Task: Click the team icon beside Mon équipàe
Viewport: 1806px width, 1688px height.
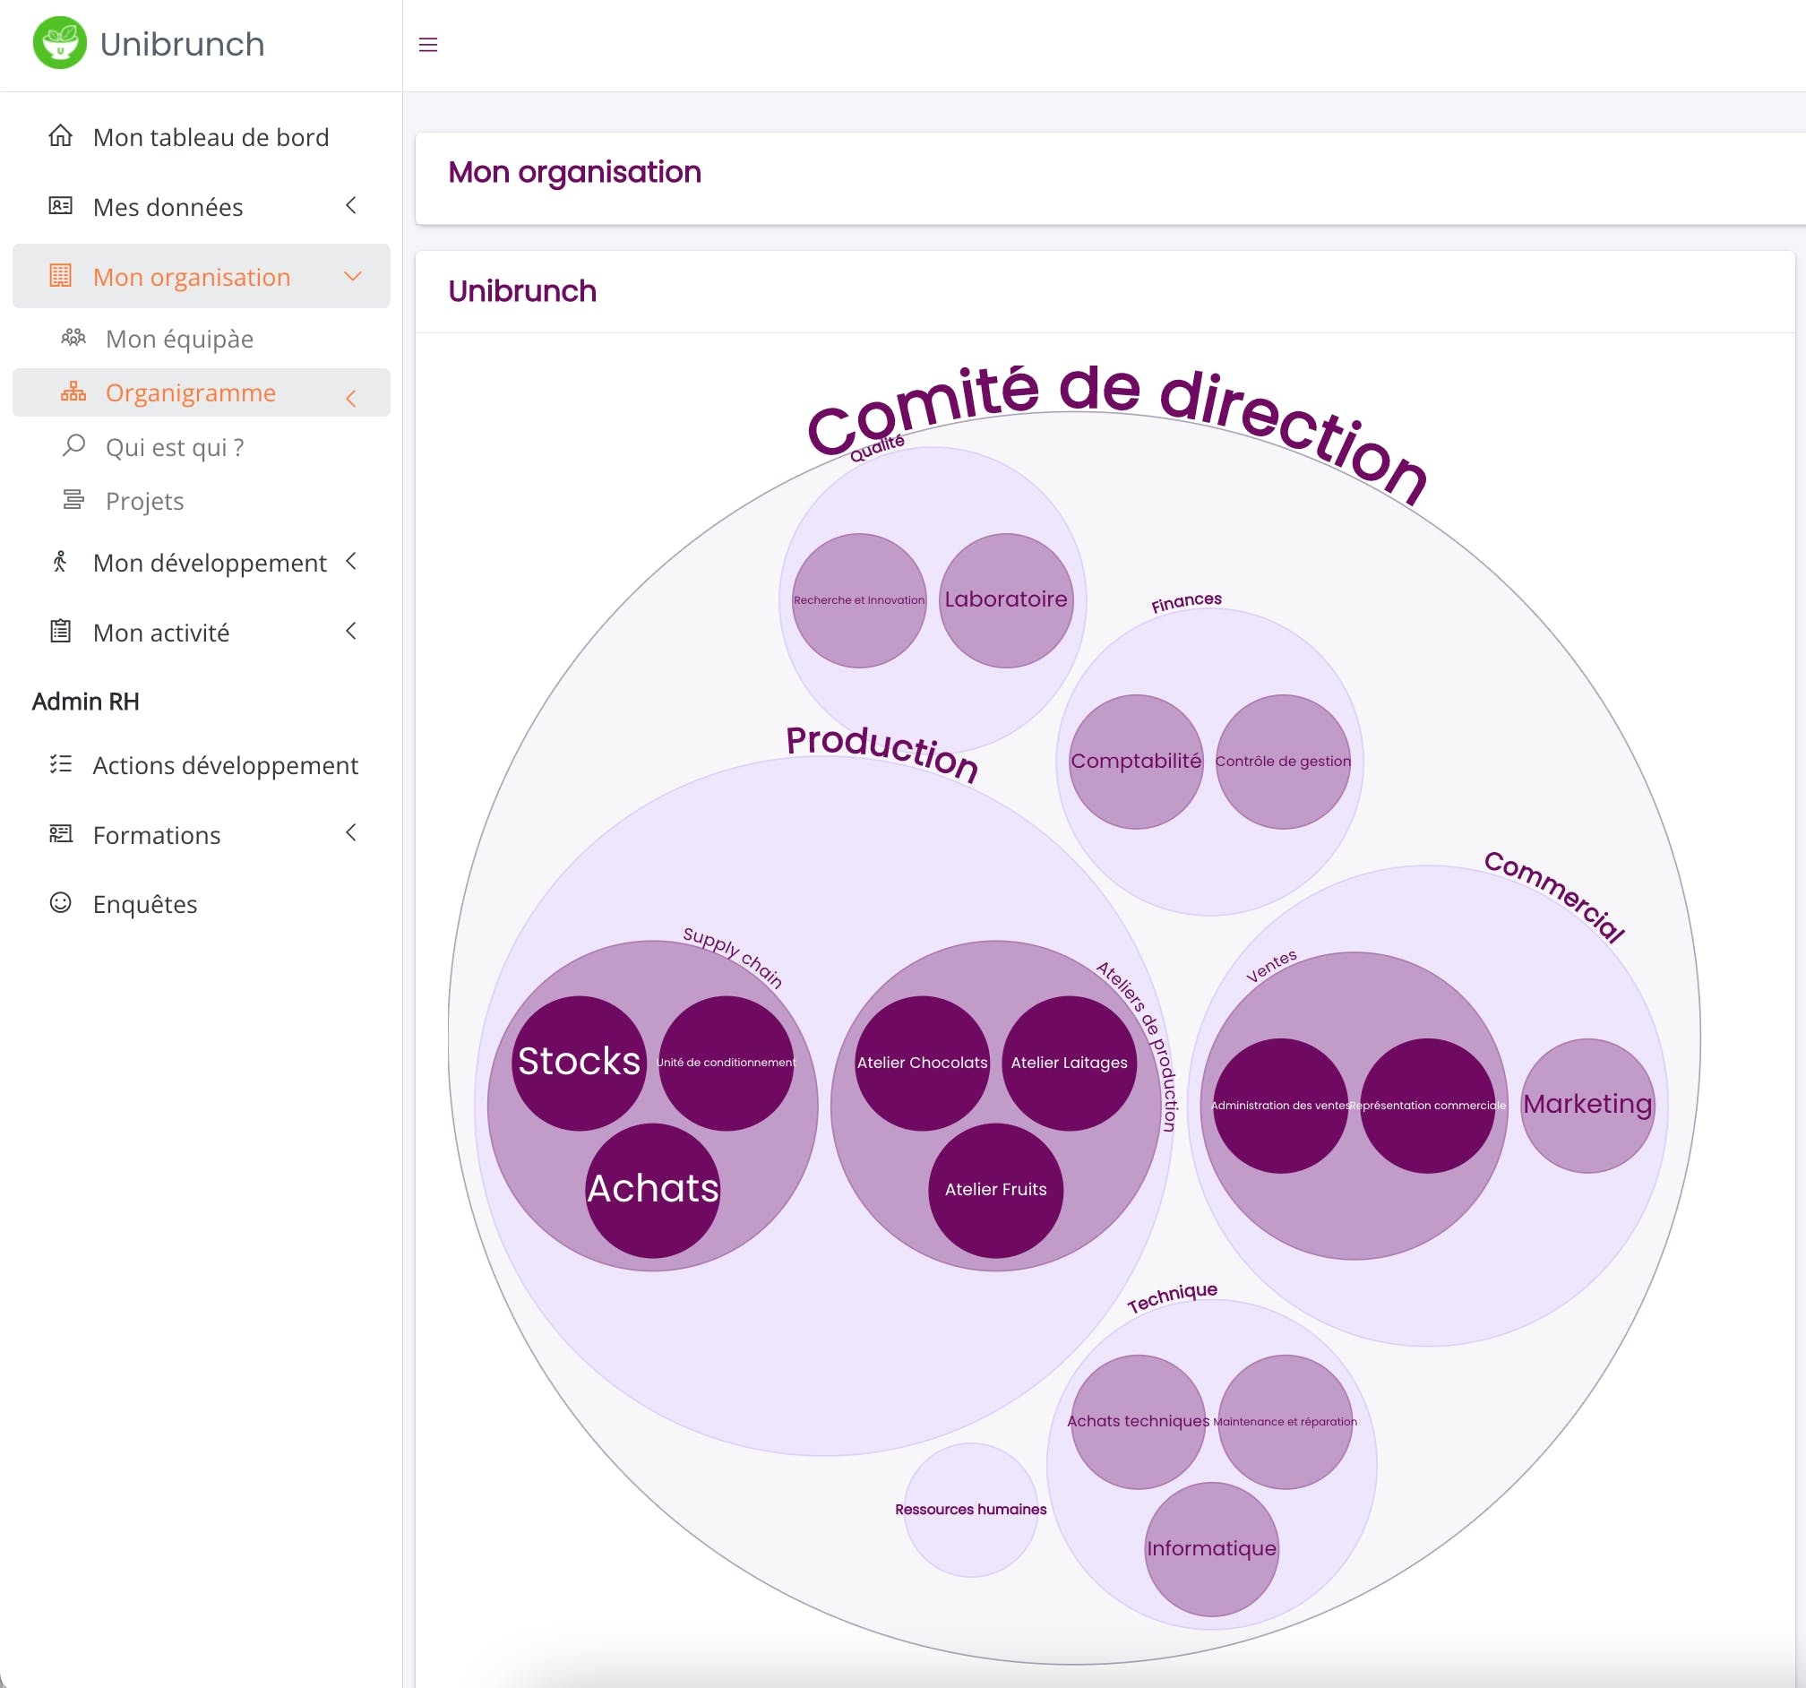Action: pos(73,338)
